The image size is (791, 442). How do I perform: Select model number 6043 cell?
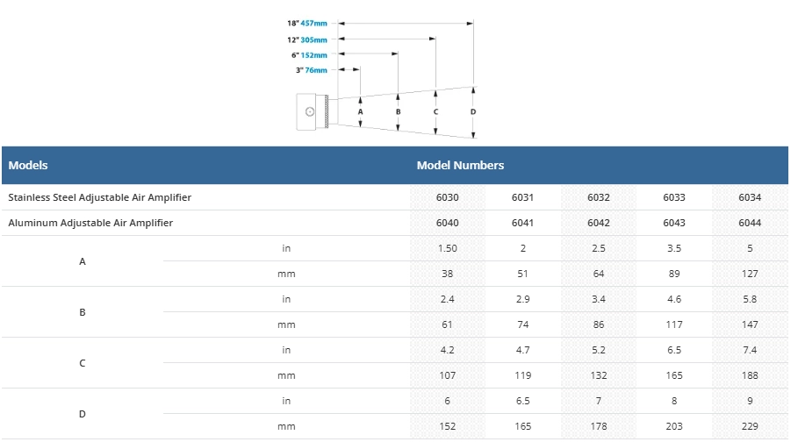coord(674,223)
